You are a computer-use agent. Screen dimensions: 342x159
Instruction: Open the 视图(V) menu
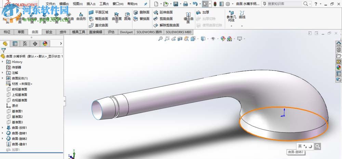78,4
